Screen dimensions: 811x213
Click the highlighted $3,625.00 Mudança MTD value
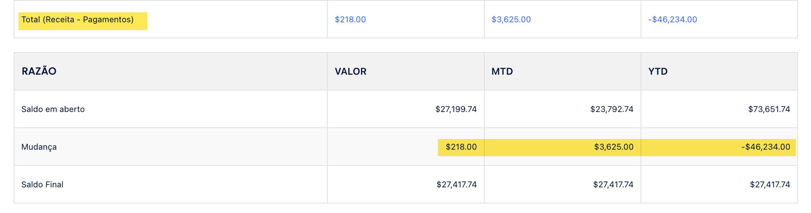tap(614, 147)
